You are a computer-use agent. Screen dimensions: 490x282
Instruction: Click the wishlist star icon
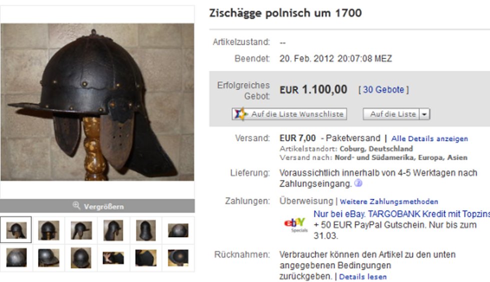tap(240, 114)
